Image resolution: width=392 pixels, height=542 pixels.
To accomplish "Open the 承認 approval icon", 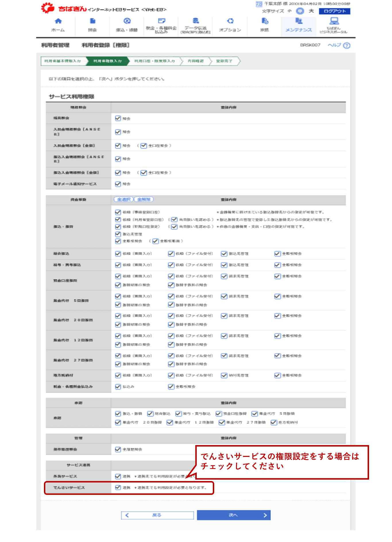I will pos(264,21).
